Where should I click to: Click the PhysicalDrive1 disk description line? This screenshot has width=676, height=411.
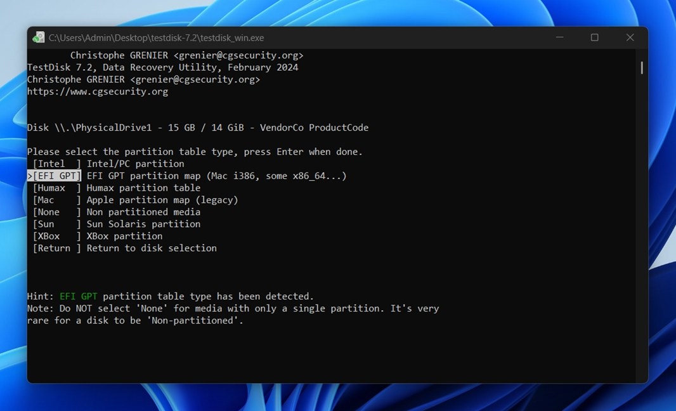coord(198,127)
